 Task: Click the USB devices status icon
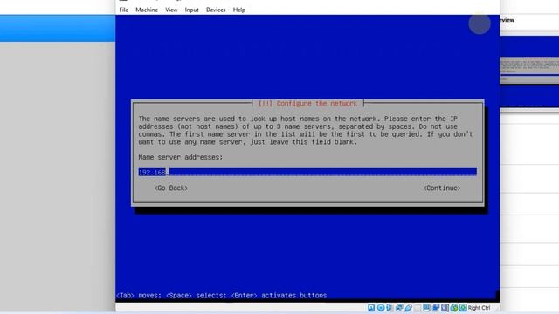pyautogui.click(x=409, y=308)
